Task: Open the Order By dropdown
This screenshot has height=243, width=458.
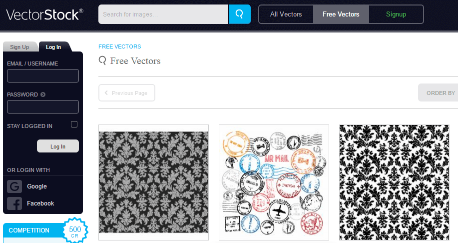Action: point(440,93)
